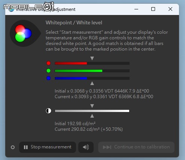Click the down arrow marker above luminance bar
This screenshot has height=160, width=185.
click(92, 106)
